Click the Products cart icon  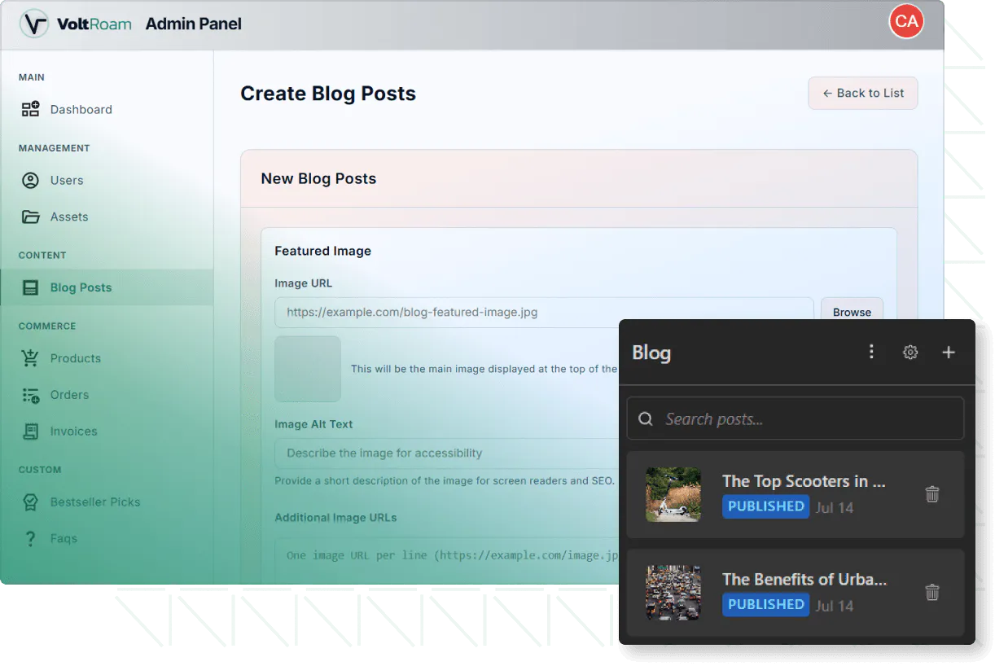click(x=30, y=358)
